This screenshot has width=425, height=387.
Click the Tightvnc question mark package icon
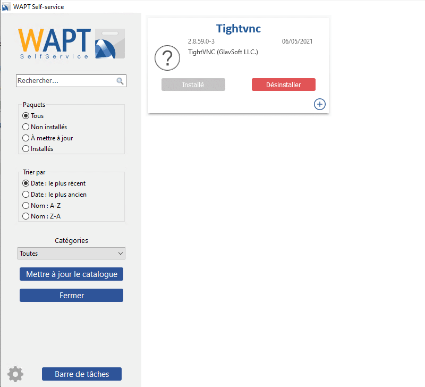(x=167, y=58)
